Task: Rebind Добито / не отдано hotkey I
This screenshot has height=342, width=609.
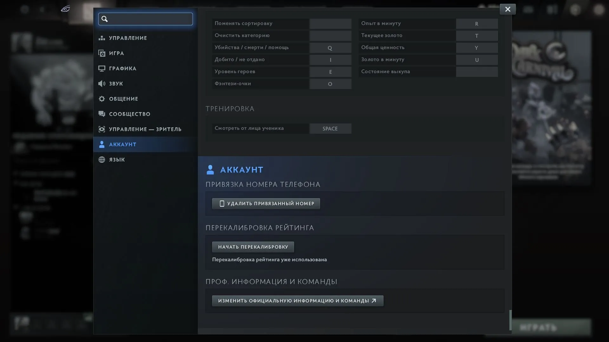Action: [330, 60]
